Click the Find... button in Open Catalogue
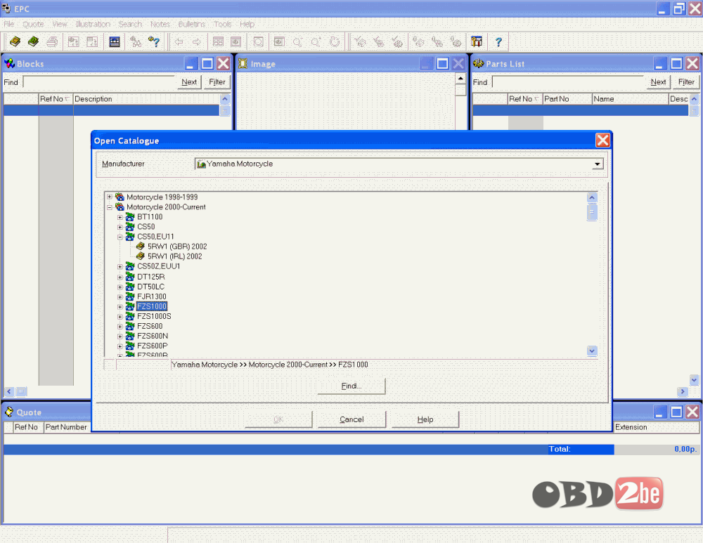This screenshot has width=703, height=543. (351, 386)
